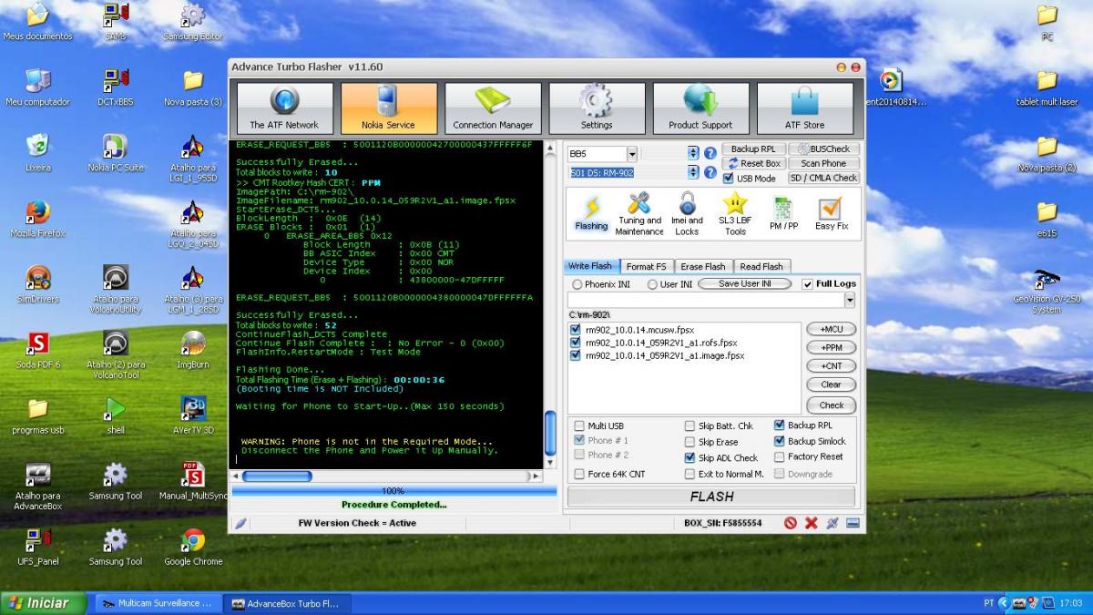Open Product Support section
The height and width of the screenshot is (615, 1093).
point(700,108)
